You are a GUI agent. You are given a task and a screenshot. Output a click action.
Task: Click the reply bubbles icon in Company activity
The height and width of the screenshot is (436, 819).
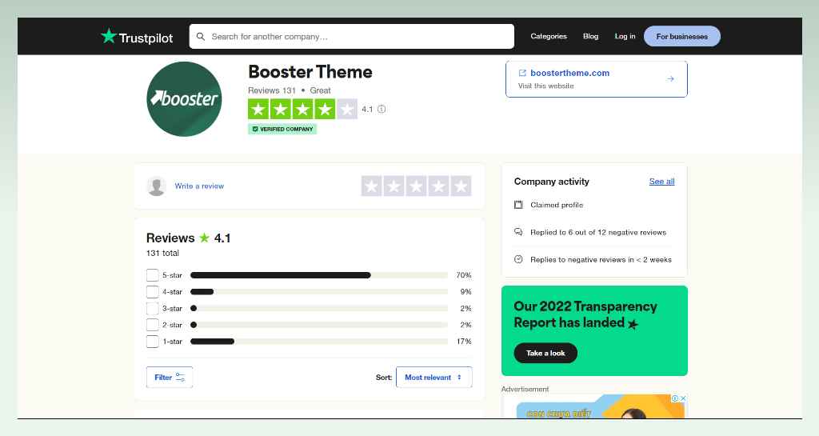518,232
